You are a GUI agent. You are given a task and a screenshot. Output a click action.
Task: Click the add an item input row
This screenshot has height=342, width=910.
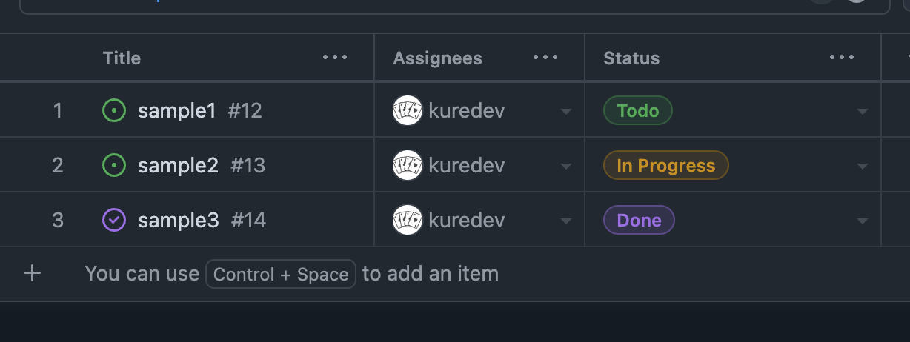(455, 274)
